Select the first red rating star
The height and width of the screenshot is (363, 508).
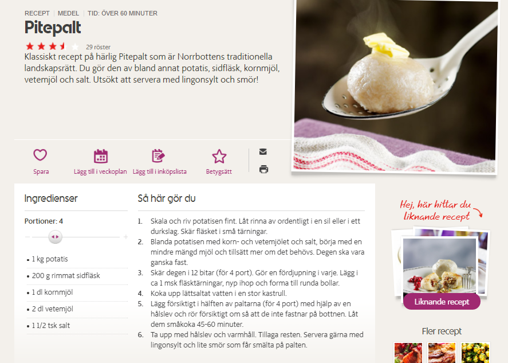click(x=30, y=46)
